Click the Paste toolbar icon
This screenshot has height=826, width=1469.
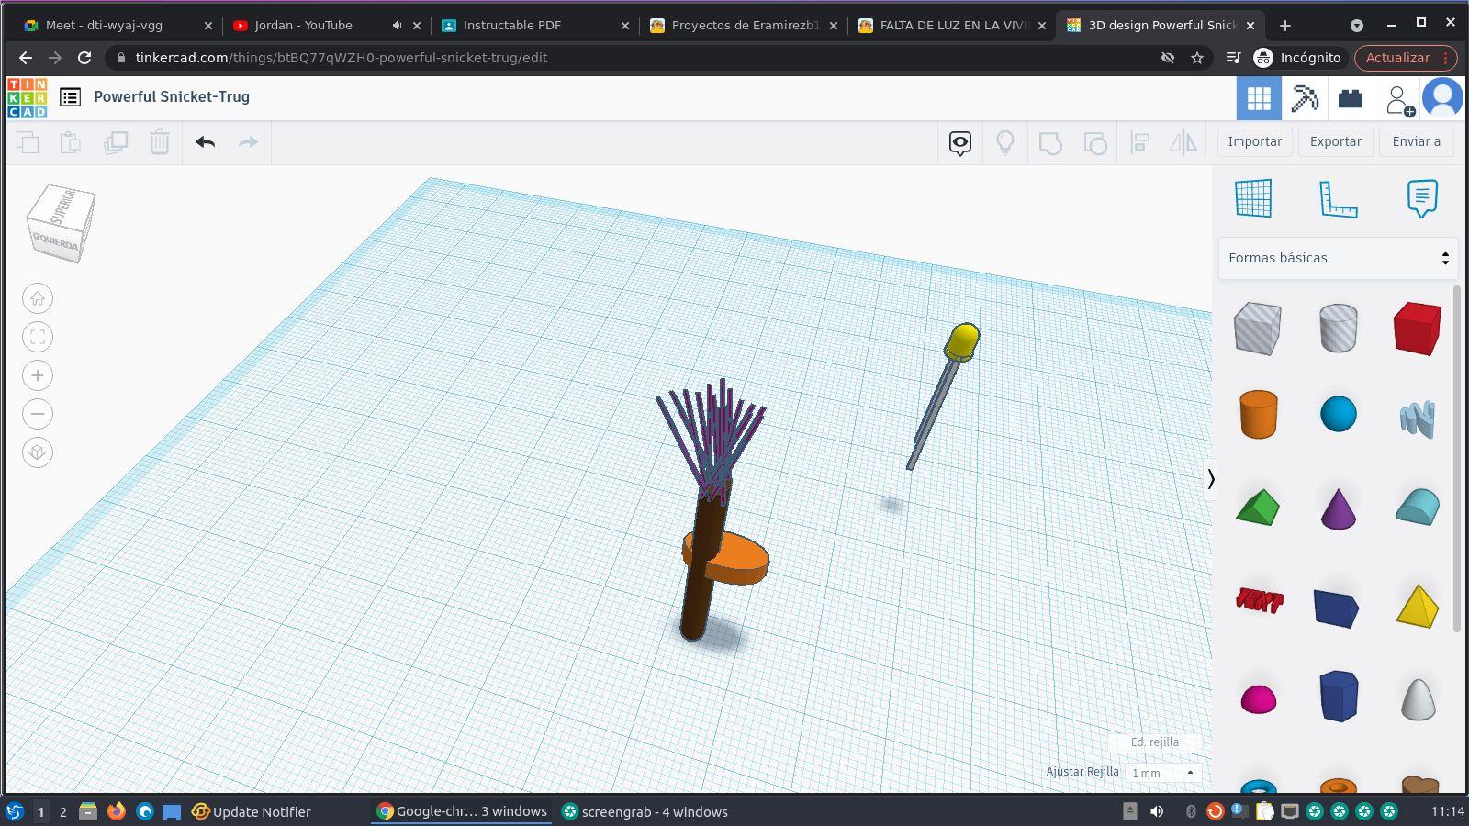click(x=70, y=142)
